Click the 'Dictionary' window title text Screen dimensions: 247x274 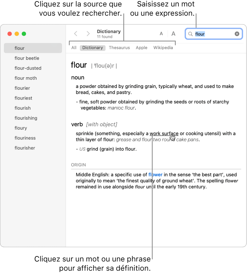coord(109,31)
